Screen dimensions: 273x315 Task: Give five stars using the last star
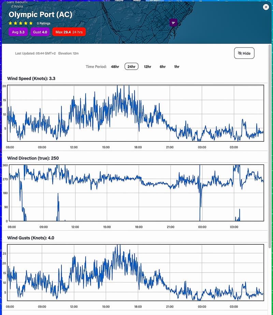(x=31, y=23)
